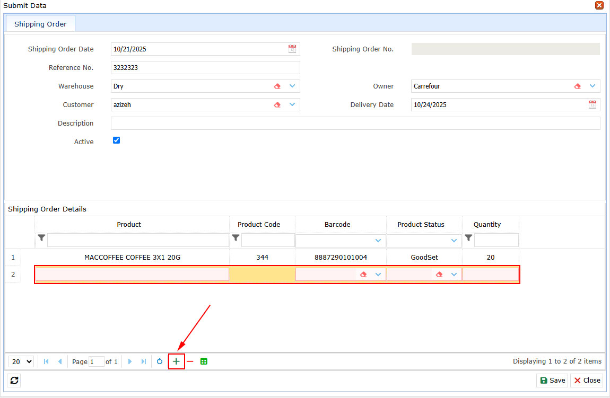The width and height of the screenshot is (610, 398).
Task: Clear the Warehouse field with eraser icon
Action: tap(277, 86)
